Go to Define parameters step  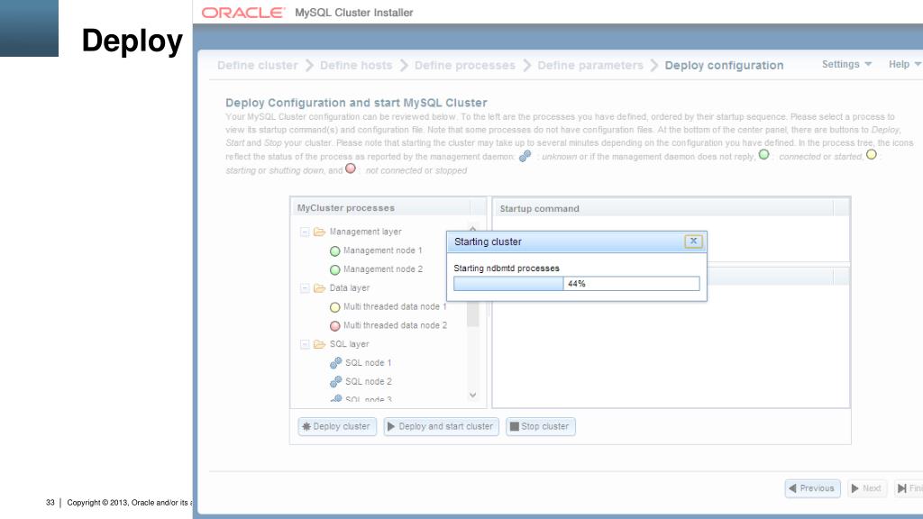[590, 65]
